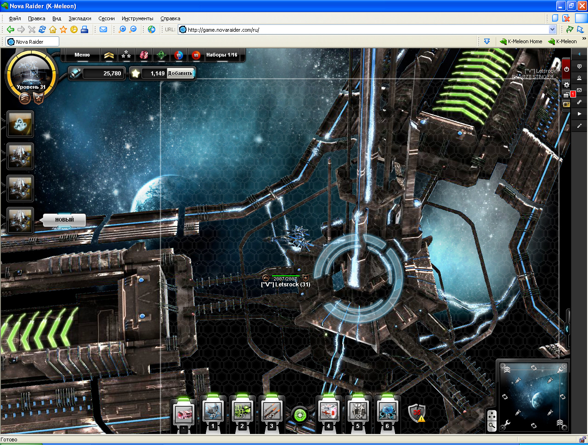
Task: Open the sidebar mail envelope icon
Action: click(x=579, y=90)
